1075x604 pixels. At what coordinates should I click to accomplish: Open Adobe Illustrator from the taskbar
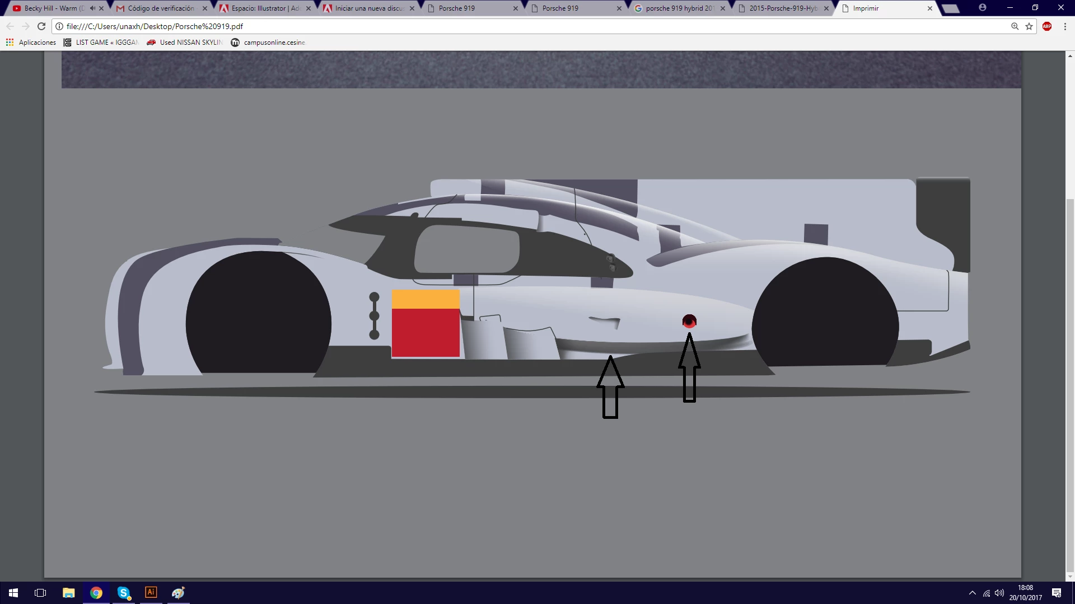[151, 592]
